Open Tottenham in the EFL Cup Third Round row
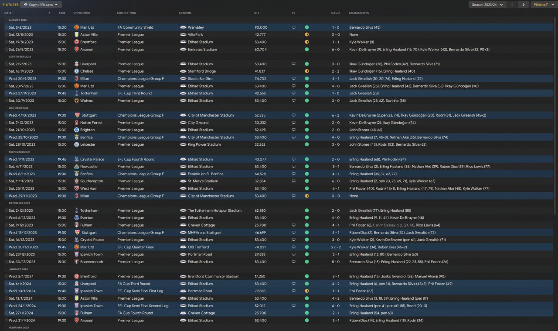Screen dimensions: 558x331 coord(89,93)
